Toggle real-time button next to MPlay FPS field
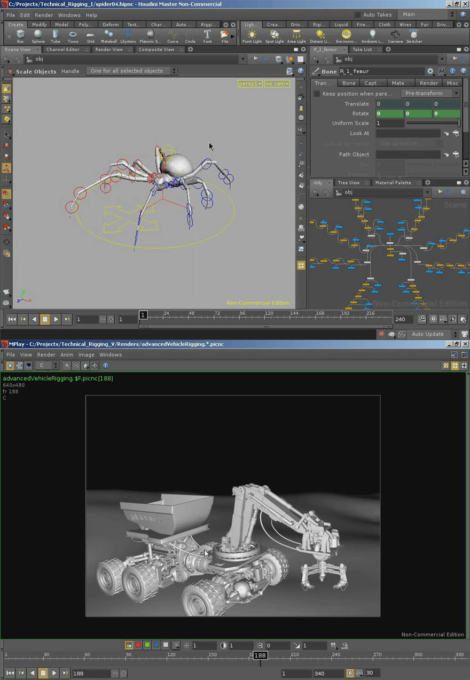 [350, 673]
